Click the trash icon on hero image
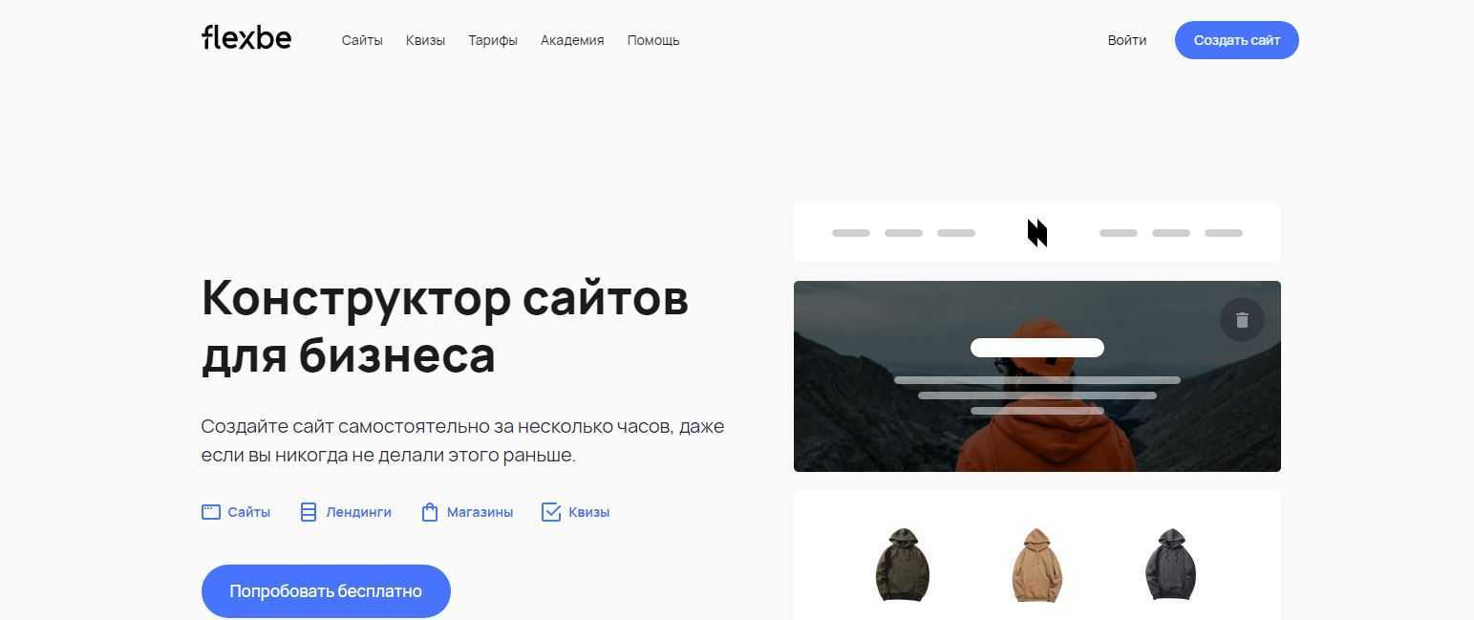 [x=1242, y=320]
